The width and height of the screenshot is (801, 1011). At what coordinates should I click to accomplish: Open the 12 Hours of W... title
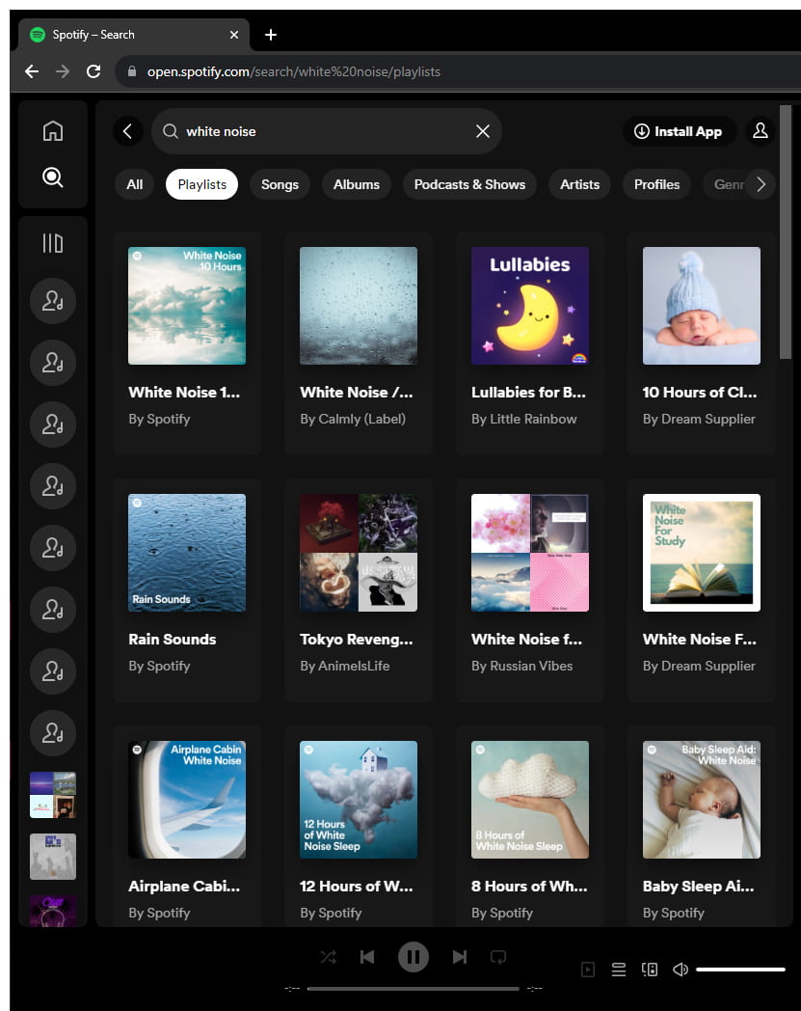click(357, 886)
